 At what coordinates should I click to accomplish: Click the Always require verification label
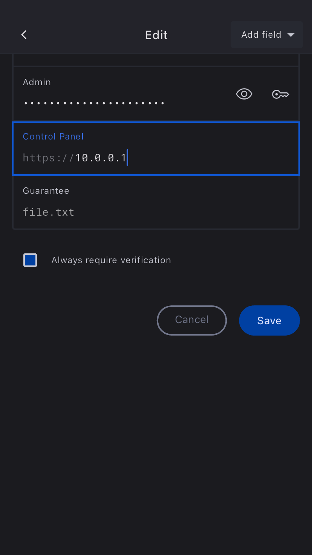[x=111, y=260]
